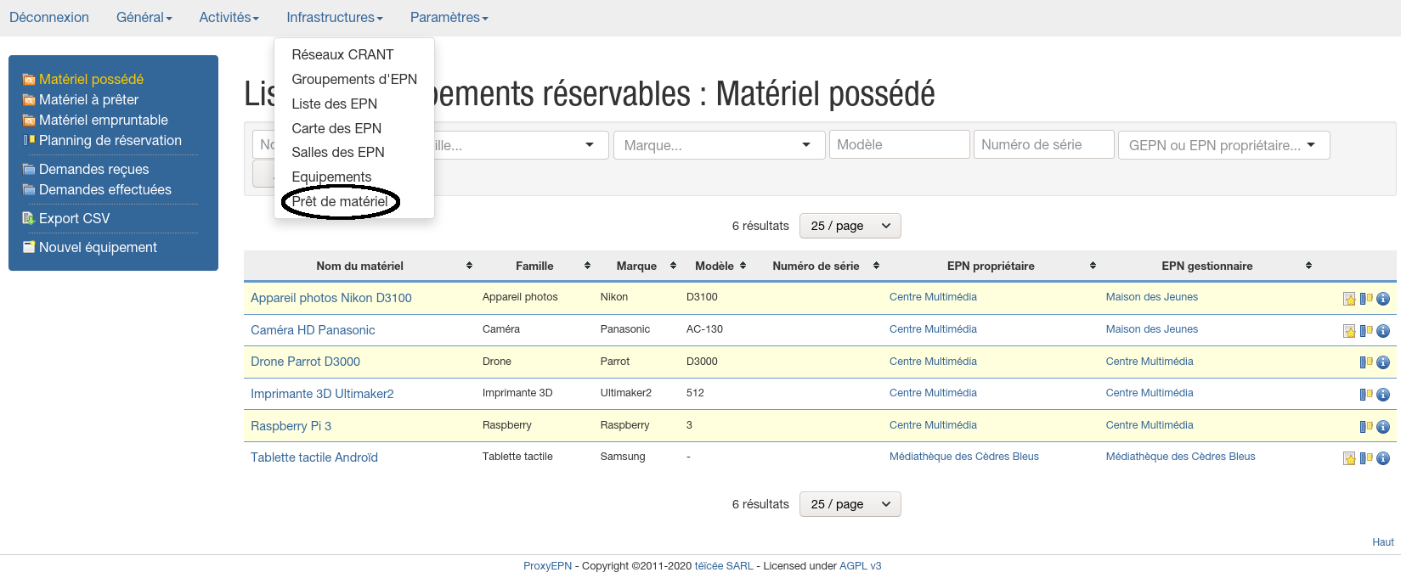Screen dimensions: 1401x578
Task: Open the planning icon for Imprimante 3D Ultimaker2
Action: point(1366,395)
